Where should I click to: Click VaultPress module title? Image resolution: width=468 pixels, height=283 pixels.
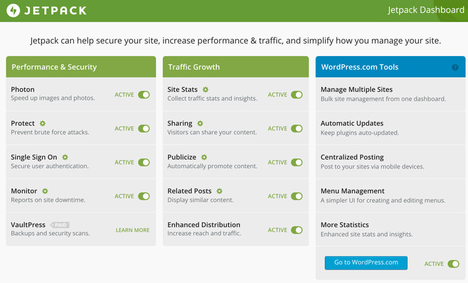(28, 225)
